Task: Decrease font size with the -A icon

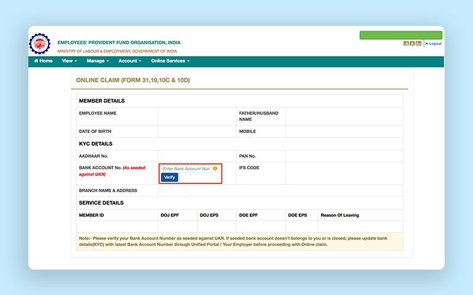Action: click(x=406, y=44)
